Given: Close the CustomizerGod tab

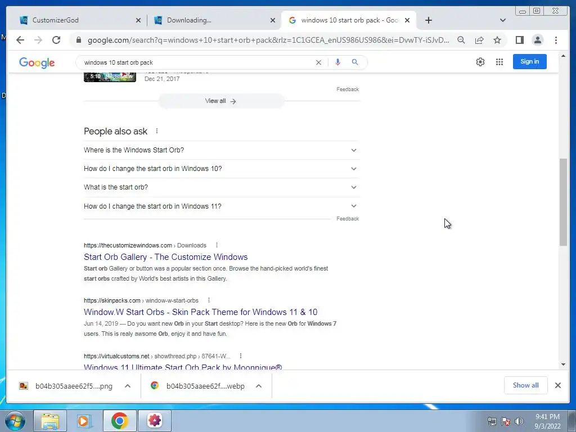Looking at the screenshot, I should 138,20.
